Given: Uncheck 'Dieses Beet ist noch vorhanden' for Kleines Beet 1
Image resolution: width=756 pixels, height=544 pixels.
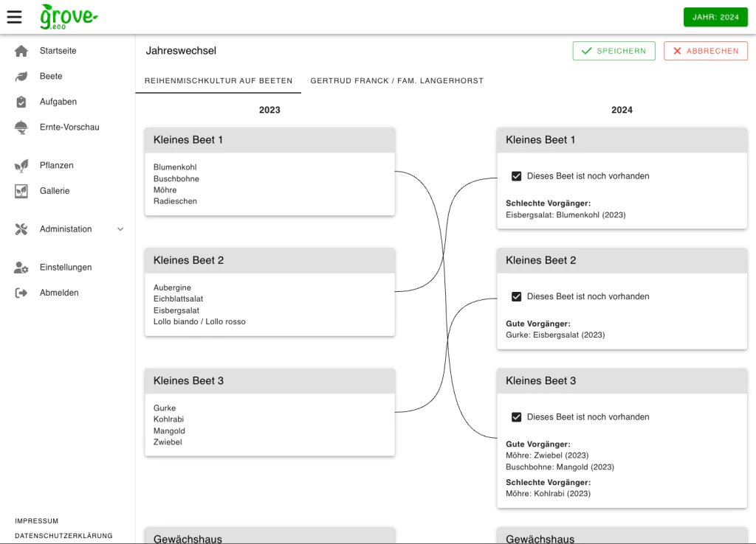Looking at the screenshot, I should (516, 176).
